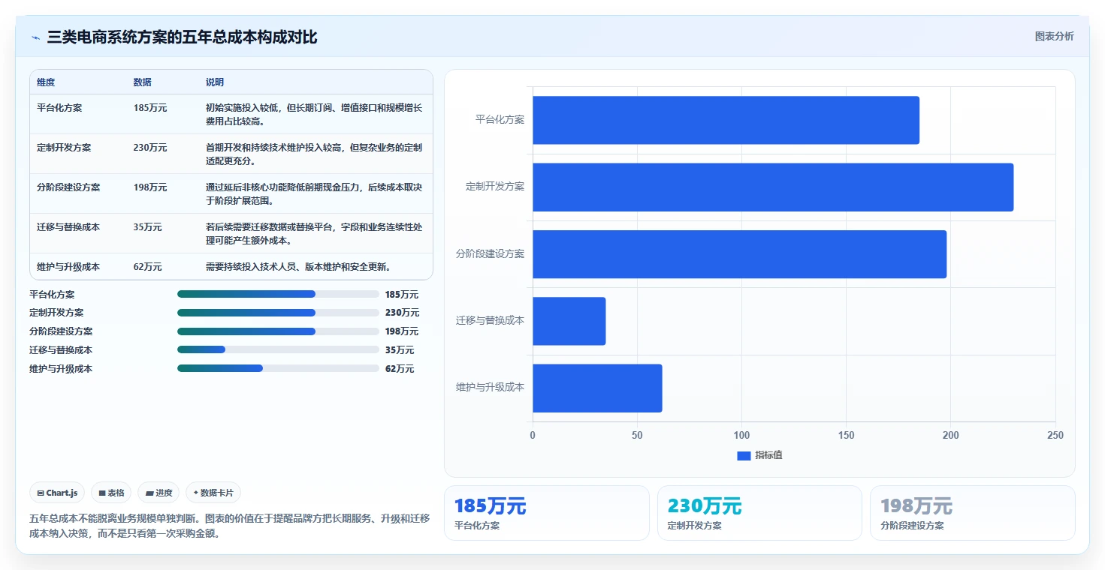
Task: Click the description starting 初始实施投入较低
Action: coord(314,114)
